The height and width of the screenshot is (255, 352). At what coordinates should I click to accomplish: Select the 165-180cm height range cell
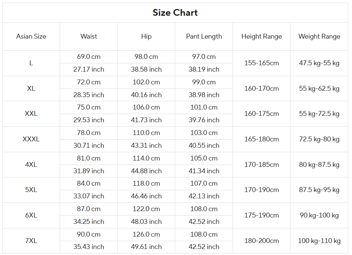pos(262,139)
